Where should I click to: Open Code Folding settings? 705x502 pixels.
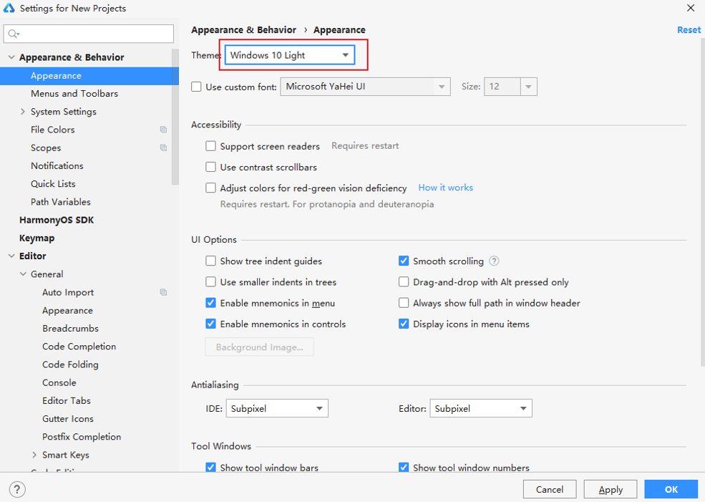pos(70,365)
